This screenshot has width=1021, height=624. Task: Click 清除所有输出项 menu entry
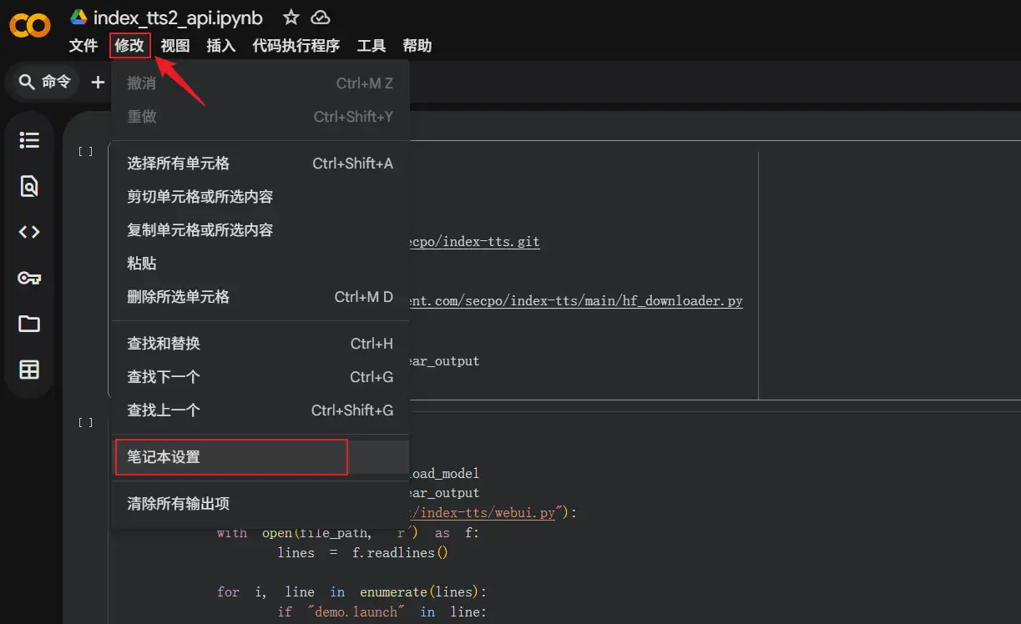tap(178, 504)
